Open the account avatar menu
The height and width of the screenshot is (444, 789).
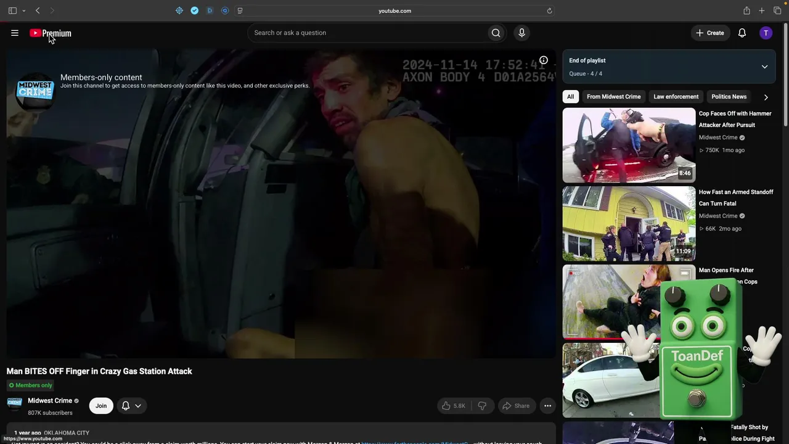pyautogui.click(x=766, y=33)
